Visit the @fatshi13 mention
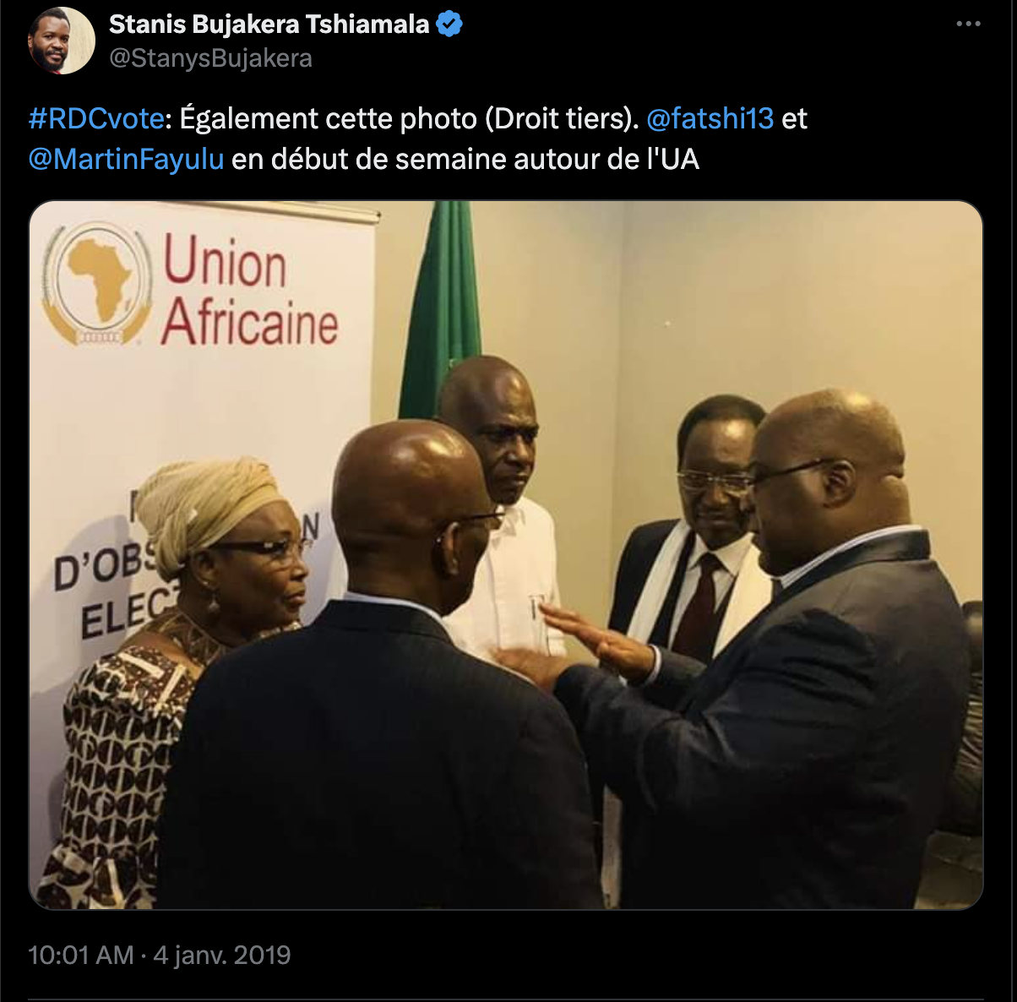The width and height of the screenshot is (1017, 1002). pyautogui.click(x=710, y=118)
